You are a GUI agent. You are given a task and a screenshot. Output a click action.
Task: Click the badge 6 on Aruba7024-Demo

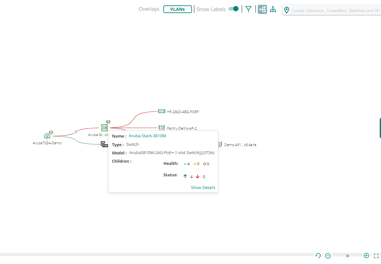point(51,132)
